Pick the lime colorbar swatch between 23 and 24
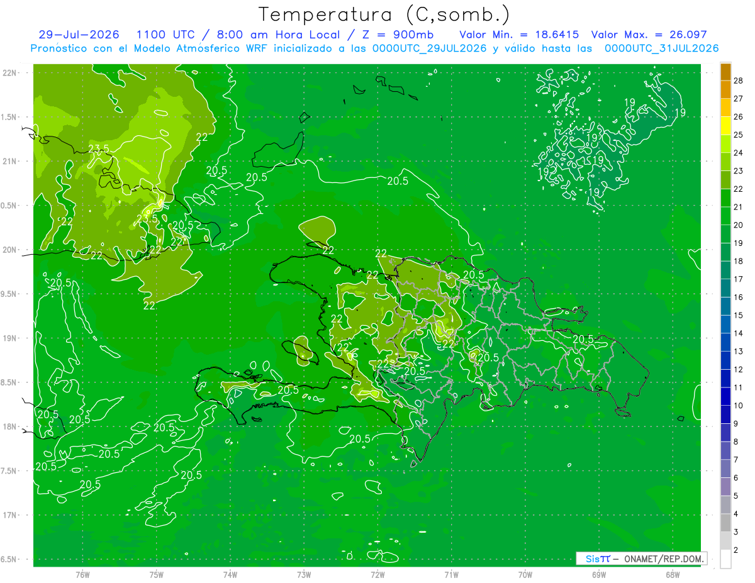 point(725,162)
